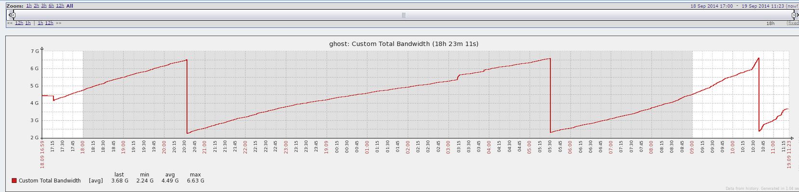Click left resize handle of time slider
Image resolution: width=799 pixels, height=192 pixels.
pos(13,15)
